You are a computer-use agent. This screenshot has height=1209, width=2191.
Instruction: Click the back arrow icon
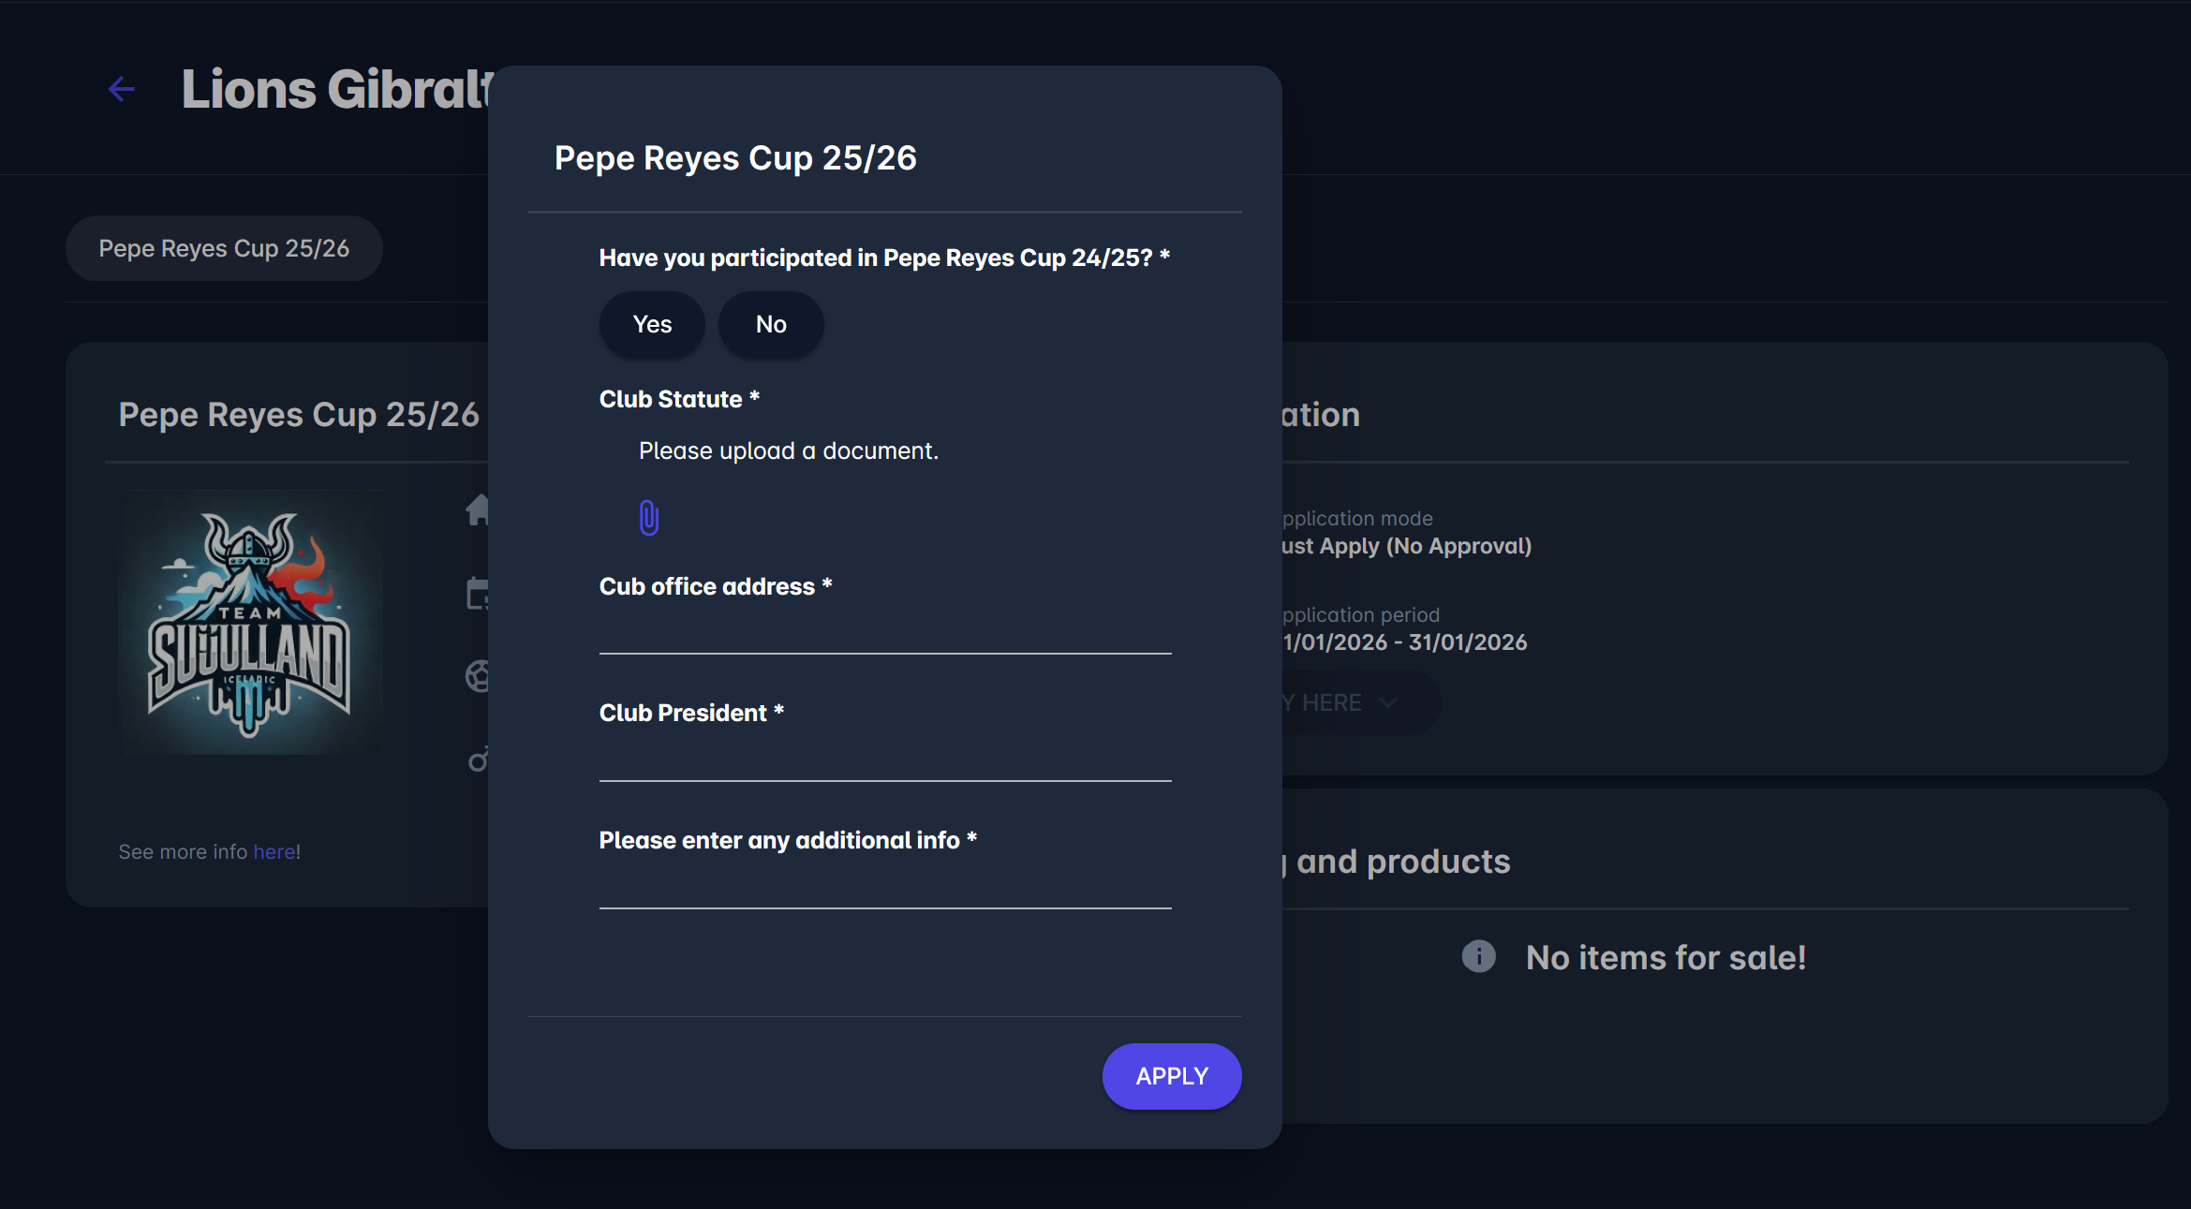tap(122, 89)
